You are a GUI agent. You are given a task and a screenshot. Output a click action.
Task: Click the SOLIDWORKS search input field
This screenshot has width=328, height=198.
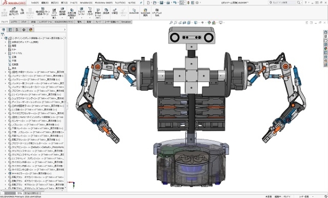[x=284, y=3]
